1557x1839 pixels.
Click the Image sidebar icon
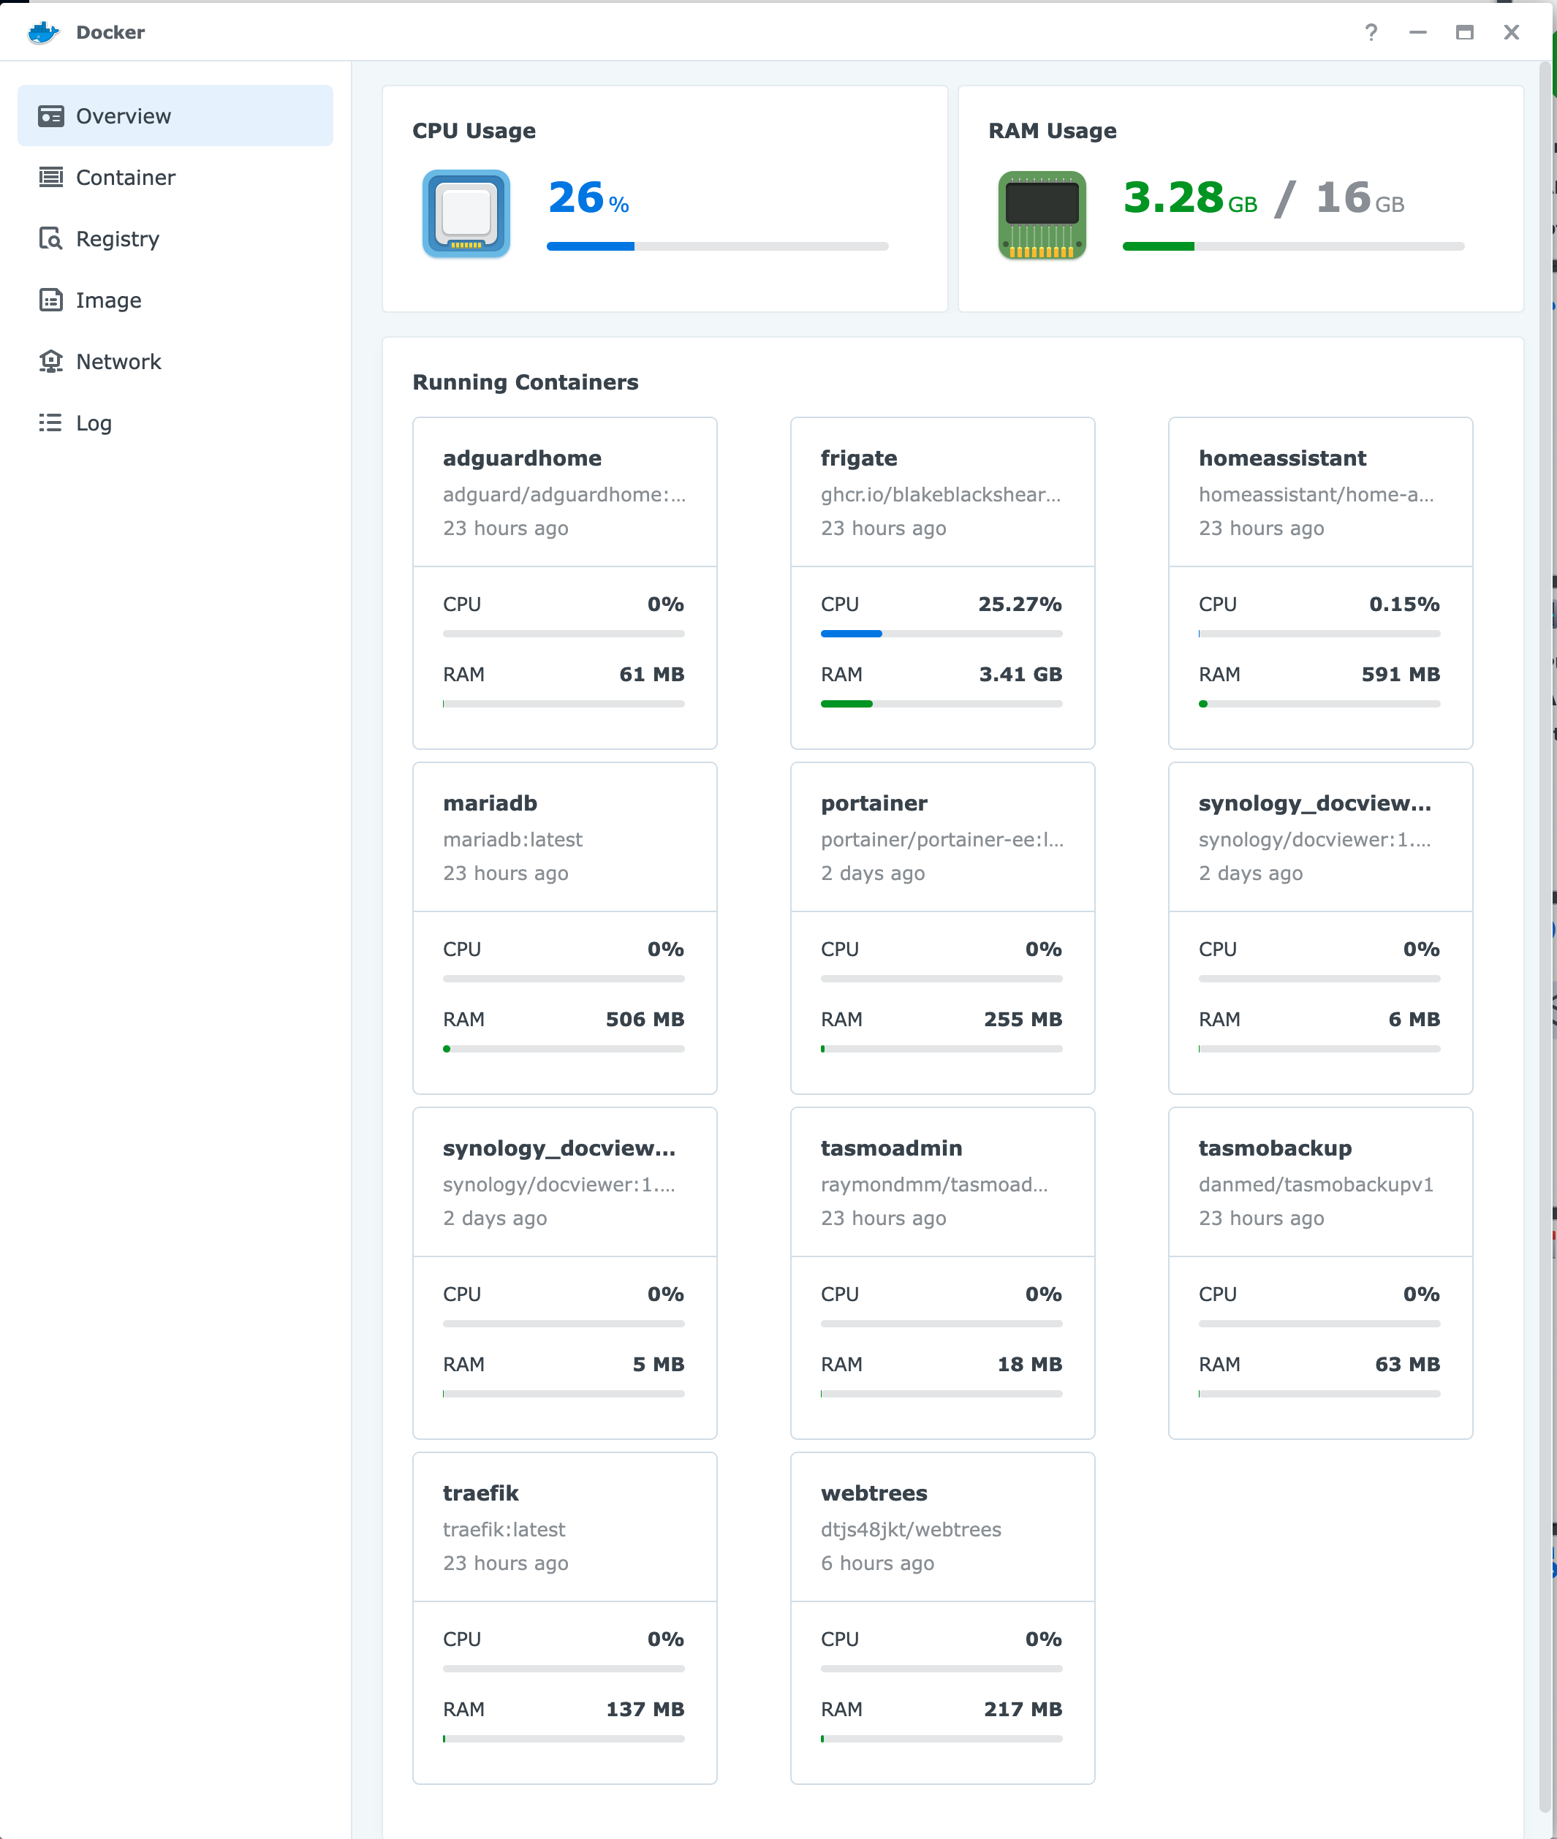[51, 300]
